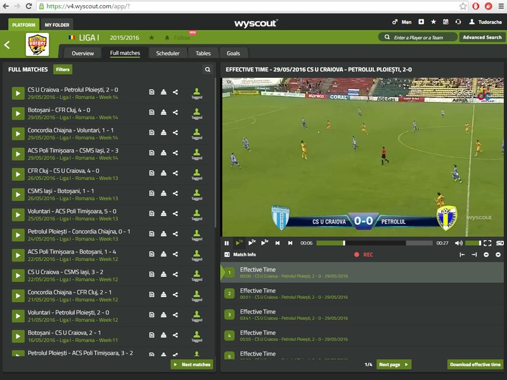Screen dimensions: 507x380
Task: Start recording with the REC button
Action: [x=363, y=255]
